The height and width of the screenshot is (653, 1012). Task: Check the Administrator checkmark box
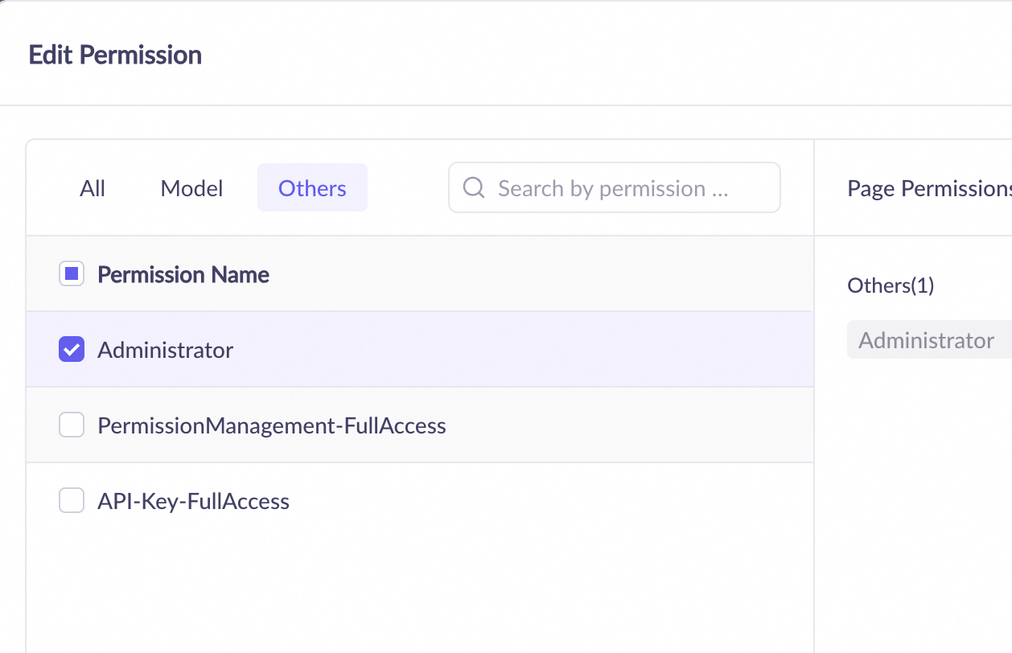72,350
